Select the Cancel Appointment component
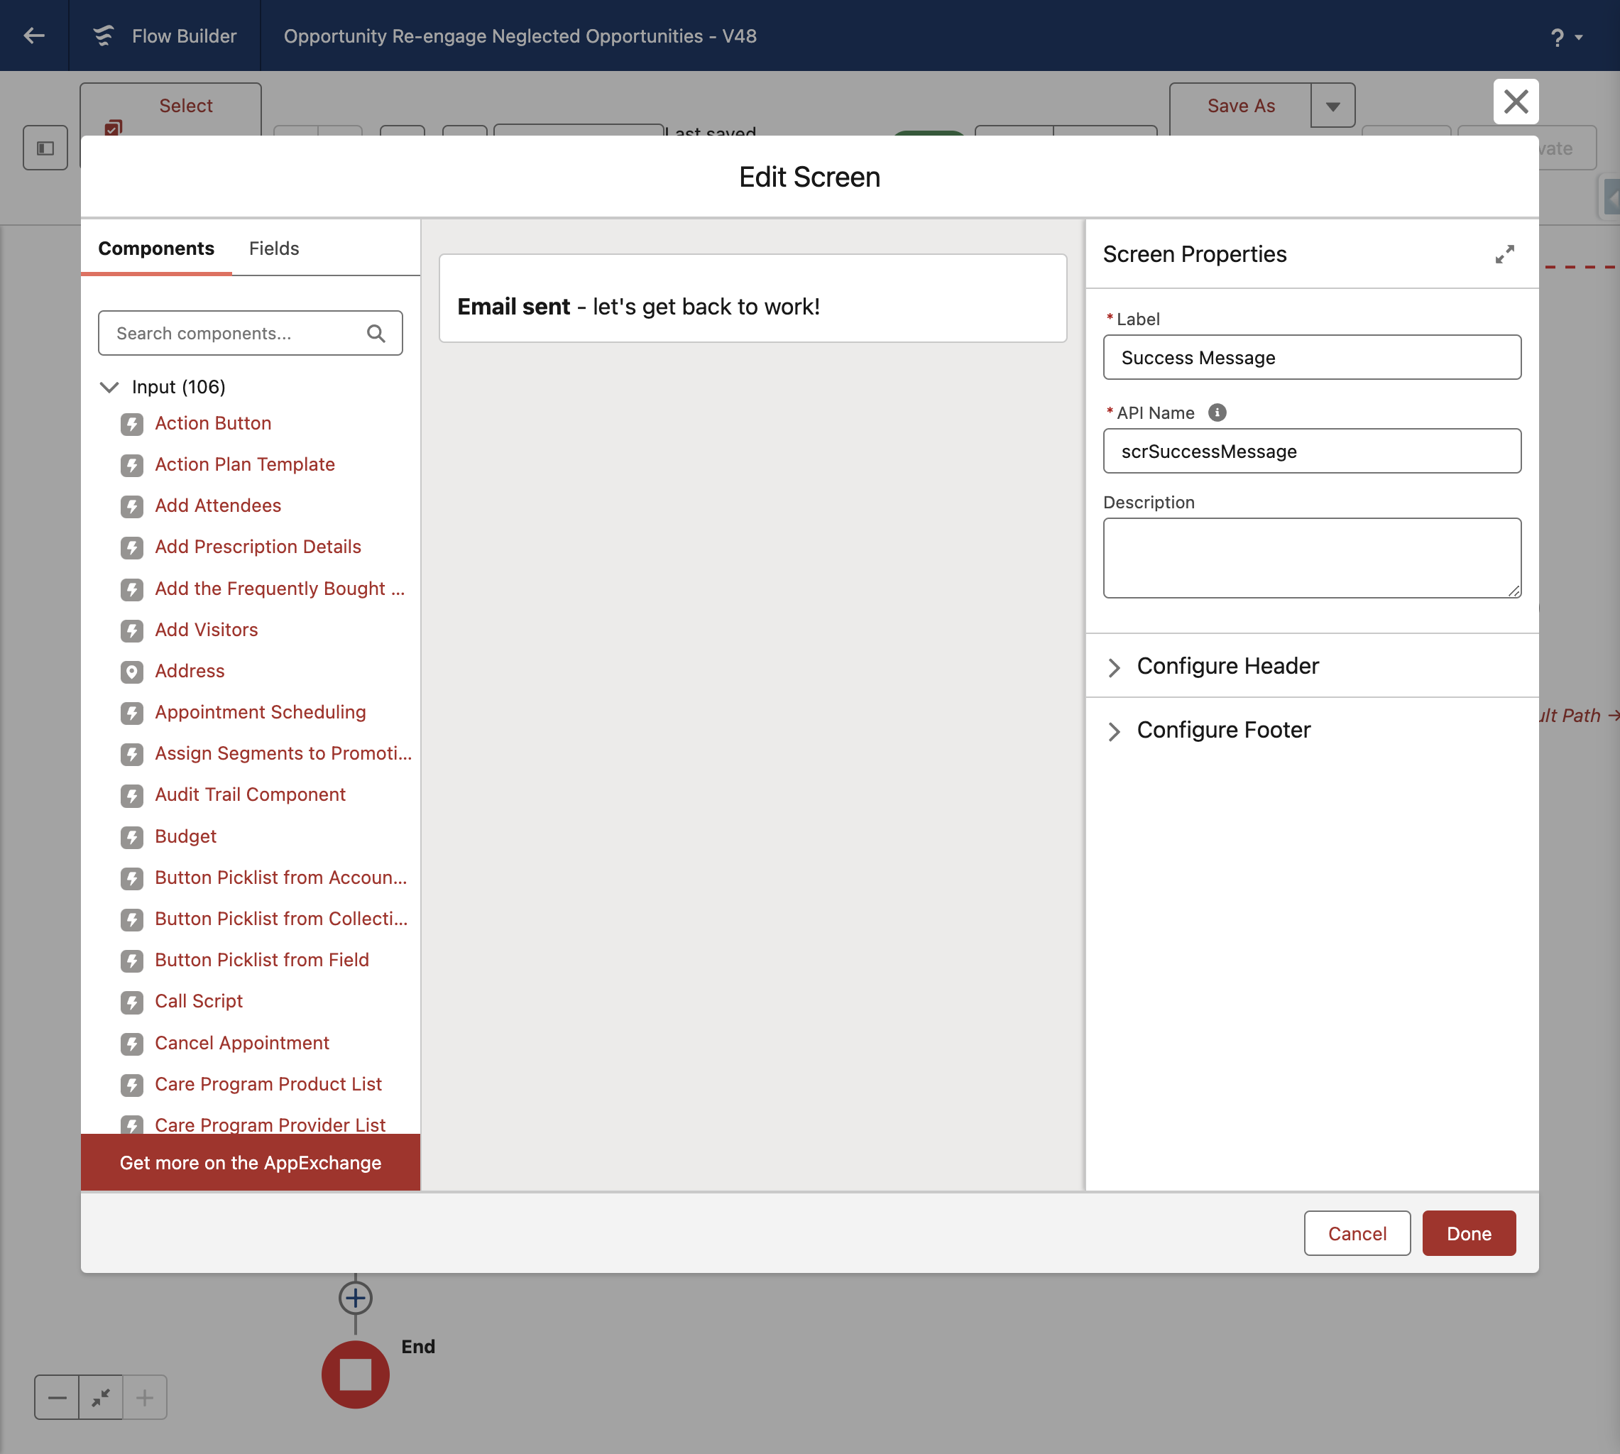 [242, 1044]
